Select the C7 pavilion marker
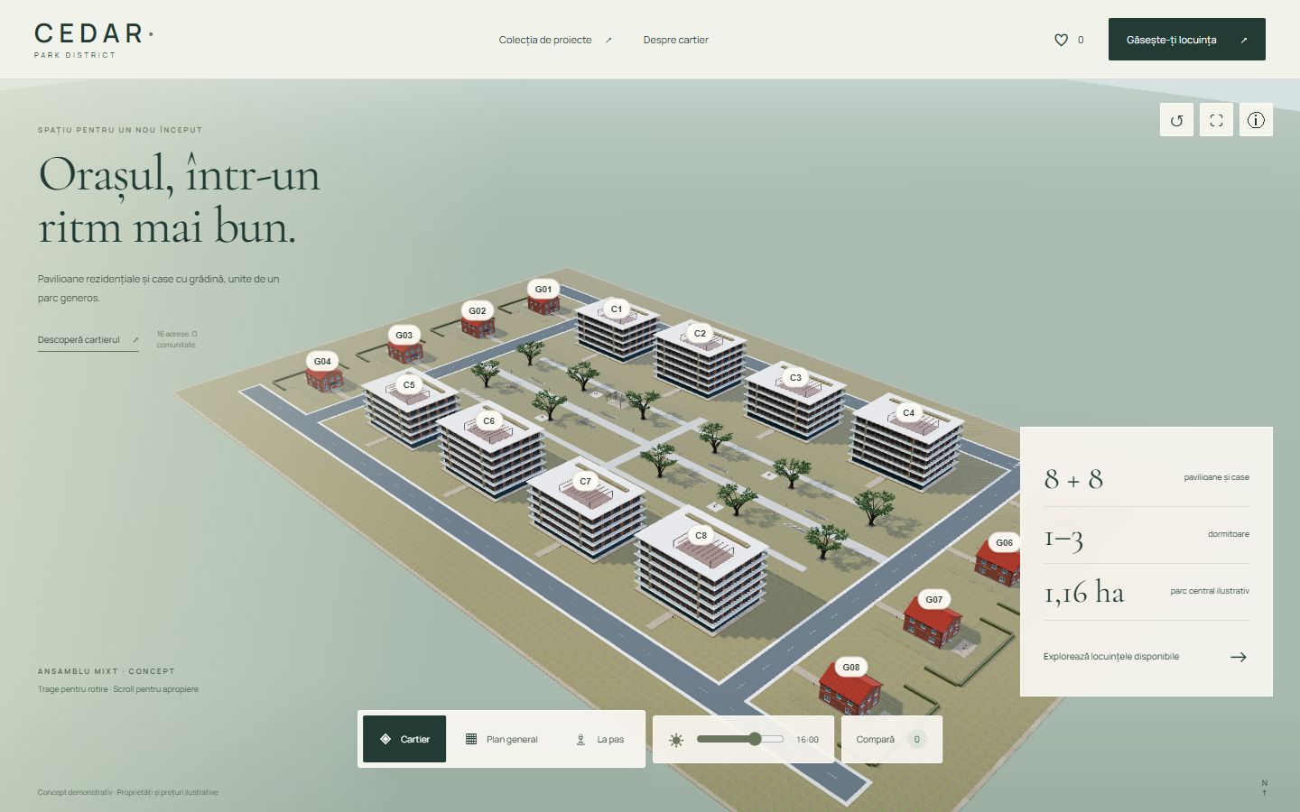 (x=585, y=481)
